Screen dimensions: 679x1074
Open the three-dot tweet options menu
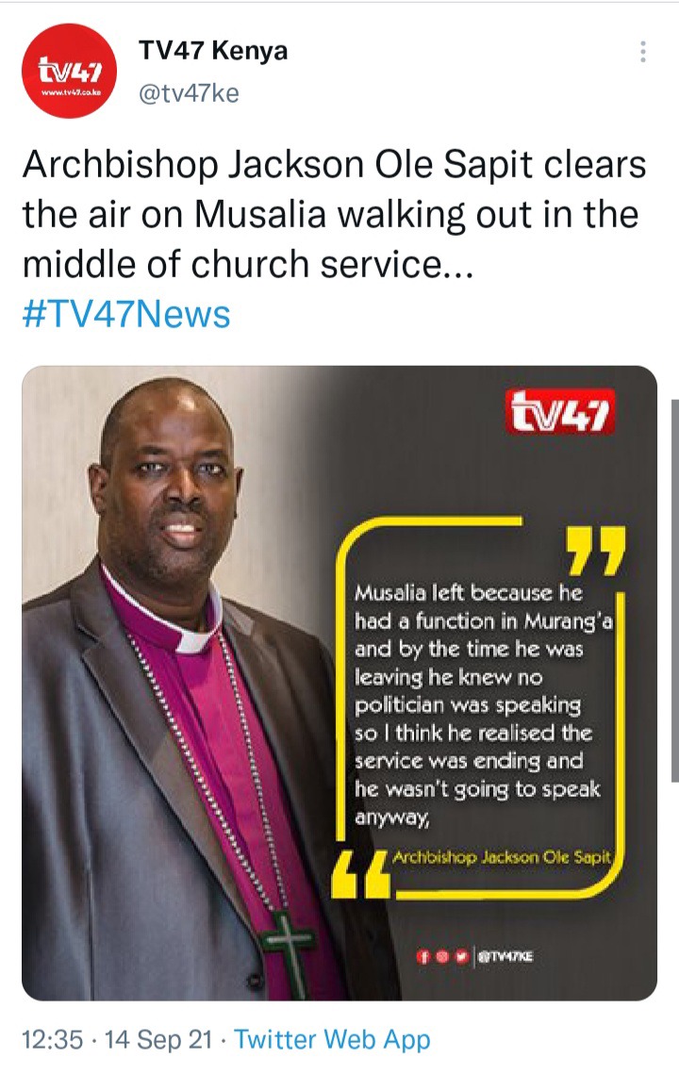(642, 52)
